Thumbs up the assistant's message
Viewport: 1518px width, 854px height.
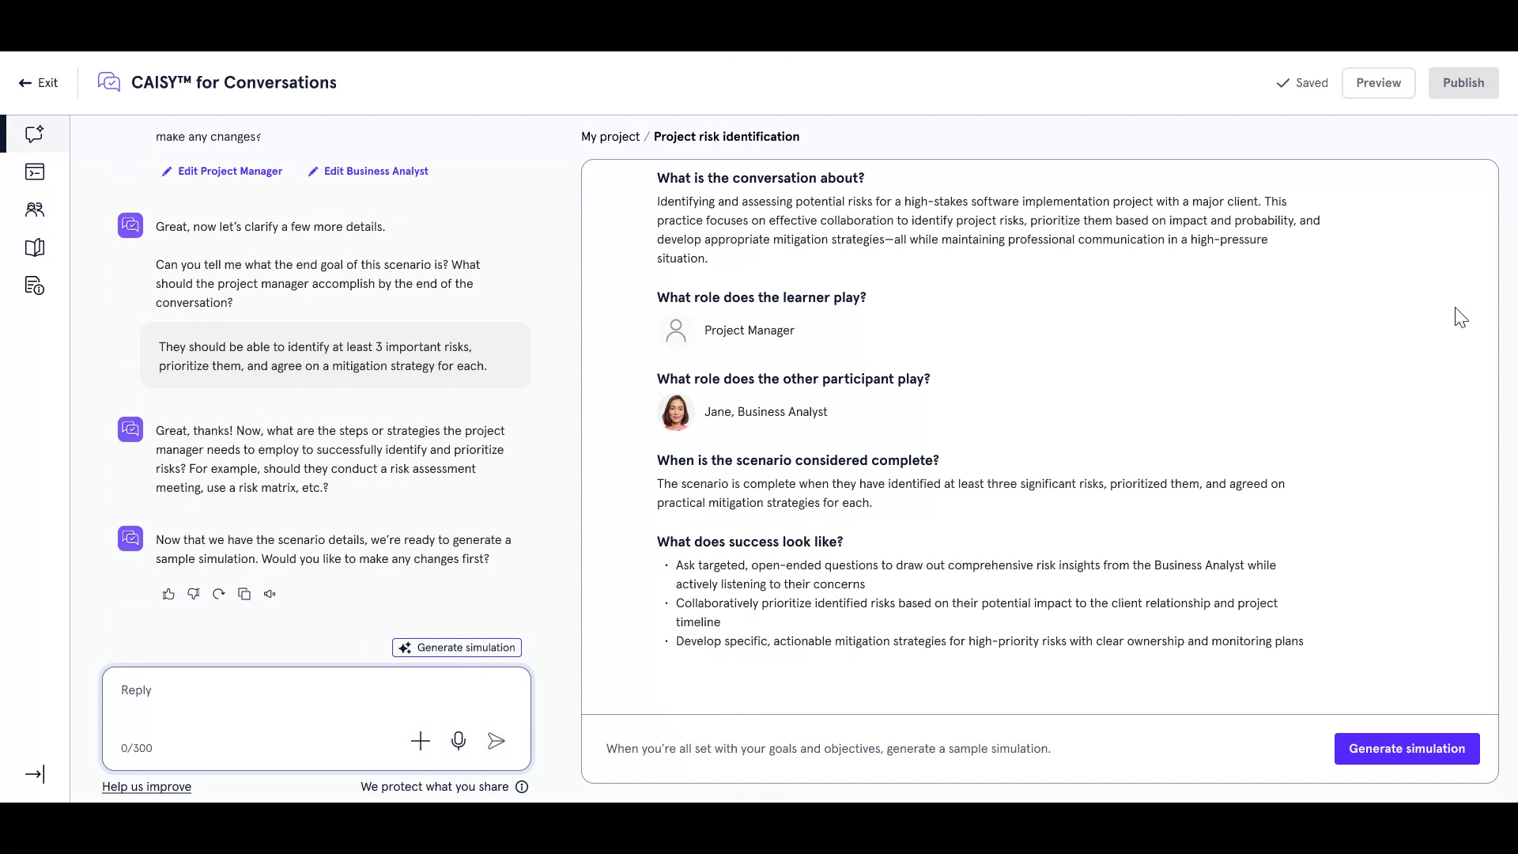tap(168, 593)
